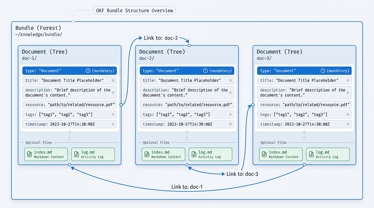Click the "Link to: doc-3" label

(x=242, y=174)
